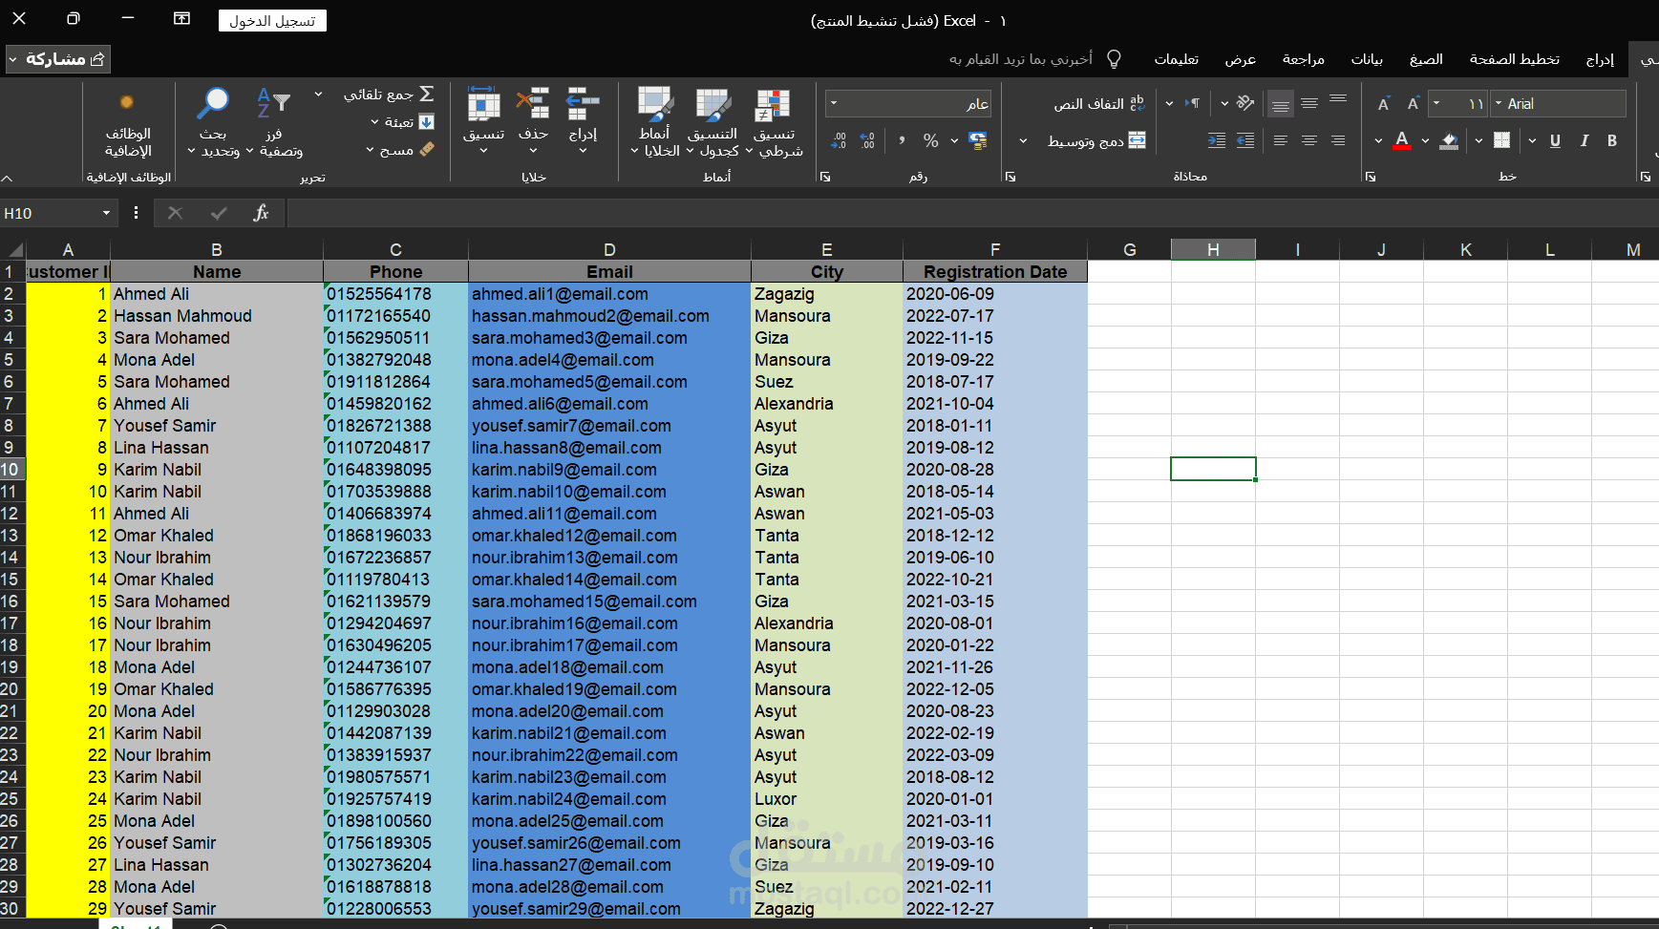Switch to the Review tab (مراجعة)

[x=1303, y=59]
